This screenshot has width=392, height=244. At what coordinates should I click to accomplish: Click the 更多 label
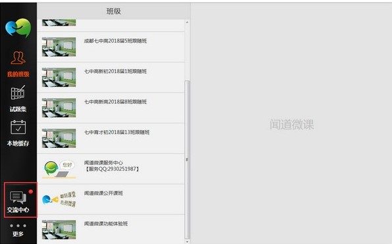tap(18, 234)
